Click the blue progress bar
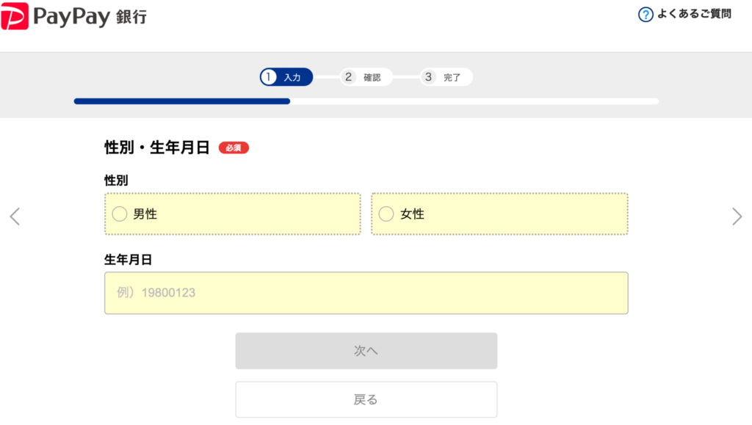 point(181,101)
